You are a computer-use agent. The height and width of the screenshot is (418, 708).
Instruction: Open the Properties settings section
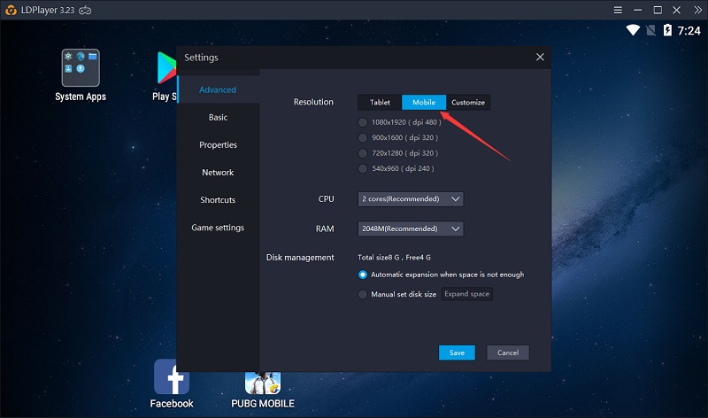(218, 144)
